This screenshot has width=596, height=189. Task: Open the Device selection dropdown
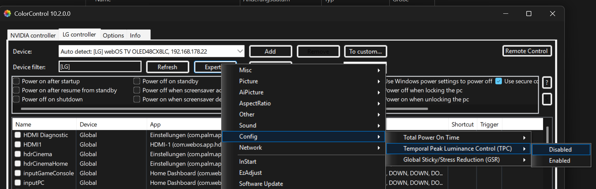point(151,51)
